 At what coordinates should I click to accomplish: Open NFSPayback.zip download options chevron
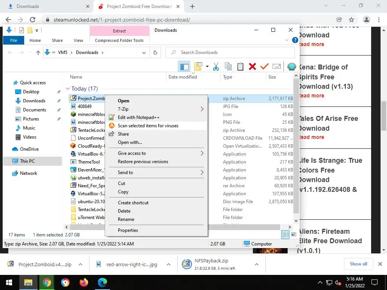tap(257, 264)
